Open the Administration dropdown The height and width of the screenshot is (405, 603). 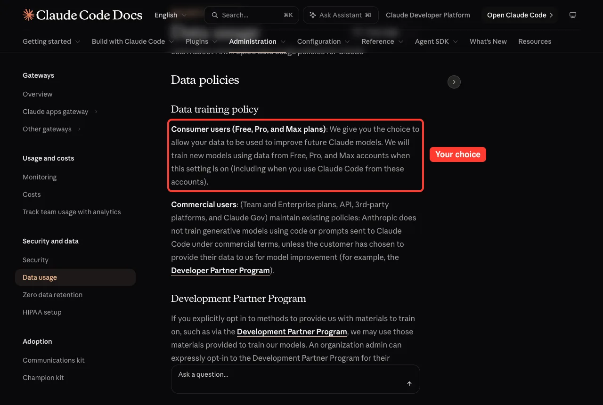tap(257, 41)
